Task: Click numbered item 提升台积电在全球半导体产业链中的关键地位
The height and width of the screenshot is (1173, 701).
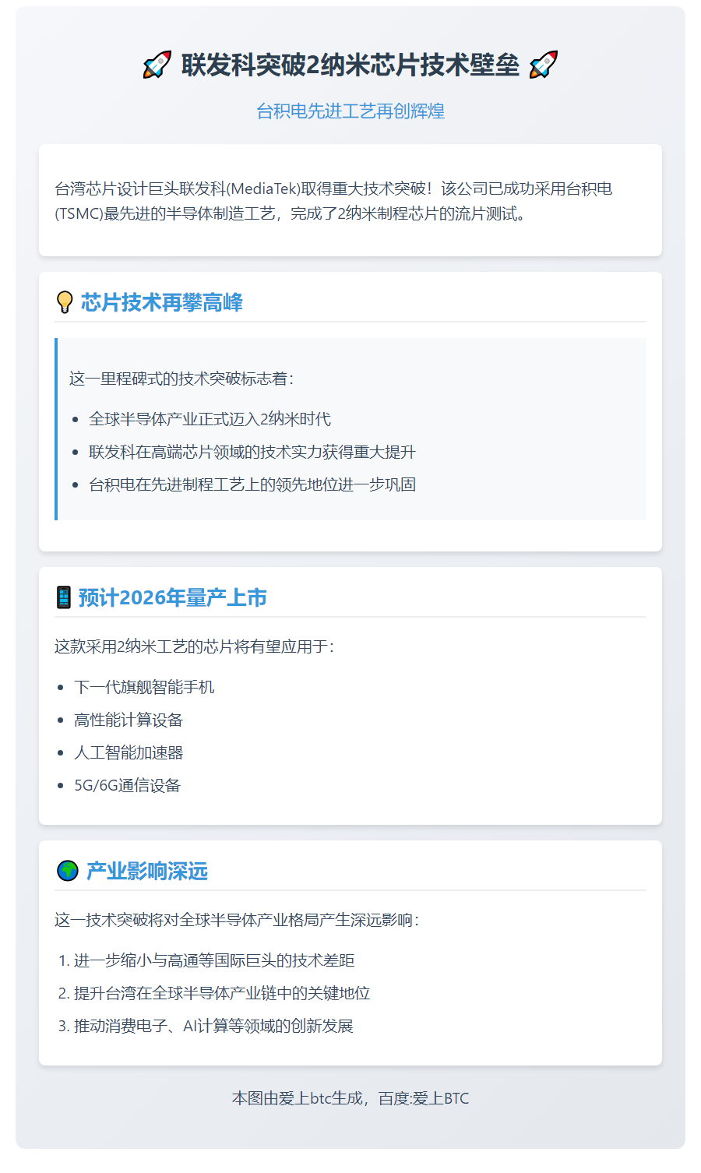Action: (222, 993)
